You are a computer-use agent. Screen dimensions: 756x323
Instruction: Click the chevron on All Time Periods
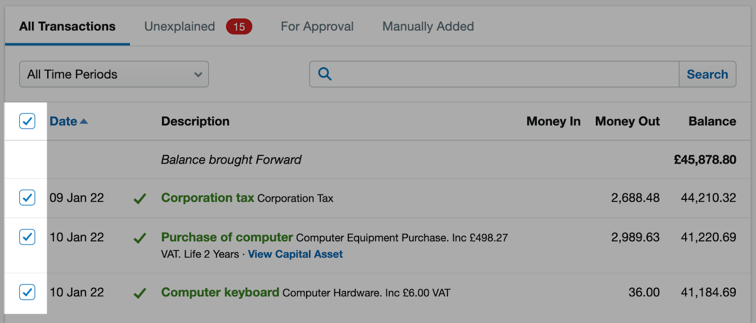tap(198, 74)
